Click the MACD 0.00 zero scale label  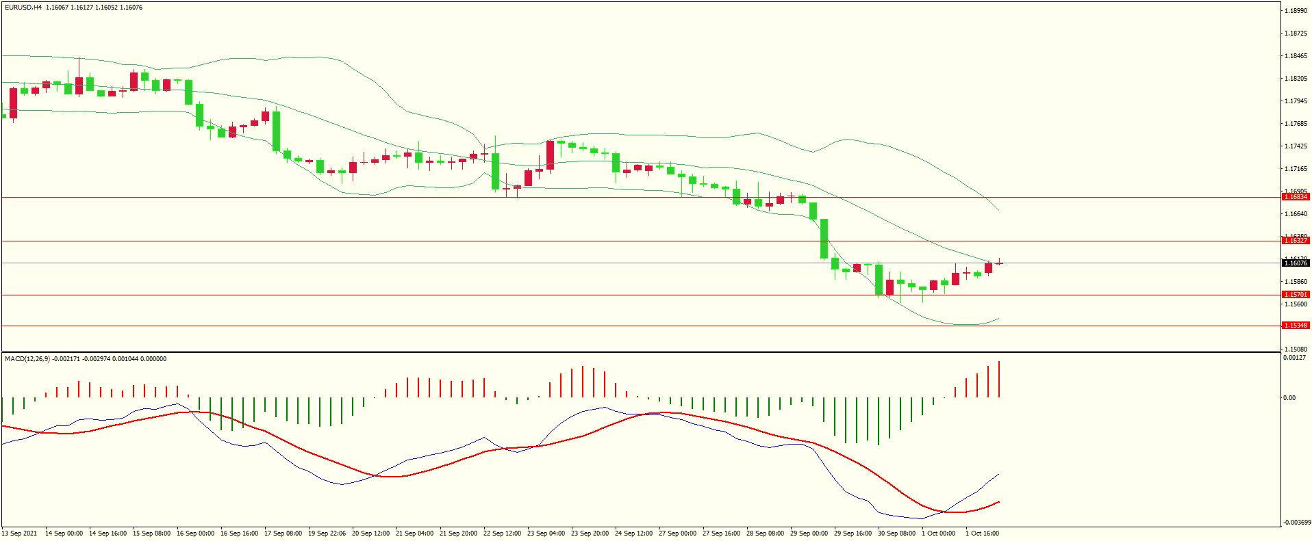1289,398
